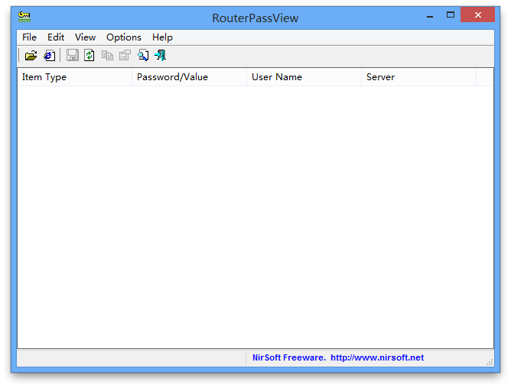This screenshot has height=388, width=511.
Task: Sort by the Password/Value column header
Action: point(190,77)
